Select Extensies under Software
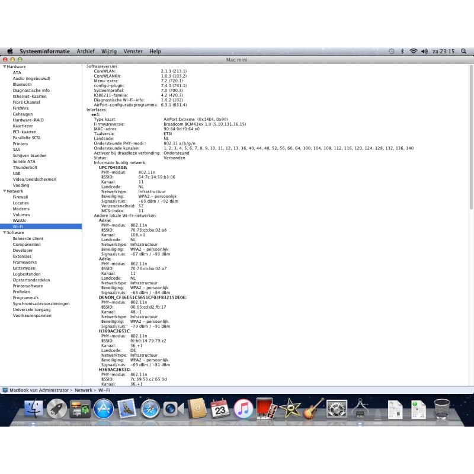Image resolution: width=474 pixels, height=474 pixels. pos(22,257)
